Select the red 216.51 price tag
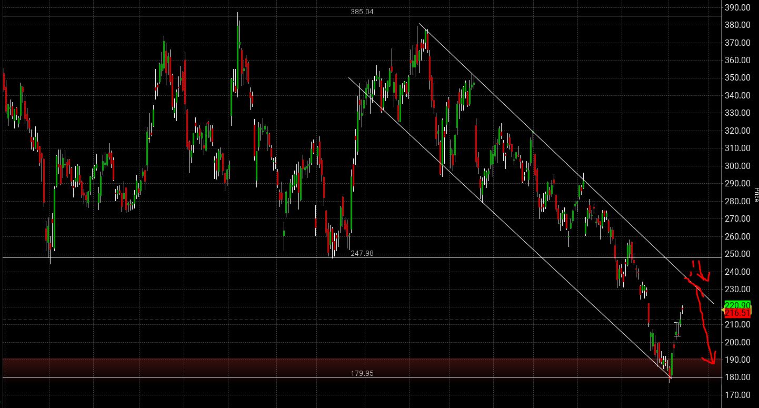Image resolution: width=759 pixels, height=408 pixels. (737, 313)
